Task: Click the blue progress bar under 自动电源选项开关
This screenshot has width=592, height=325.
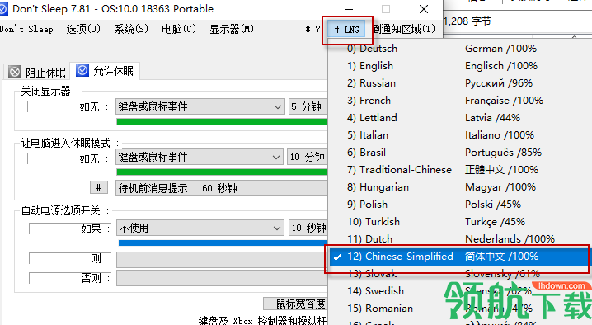Action: pos(223,243)
